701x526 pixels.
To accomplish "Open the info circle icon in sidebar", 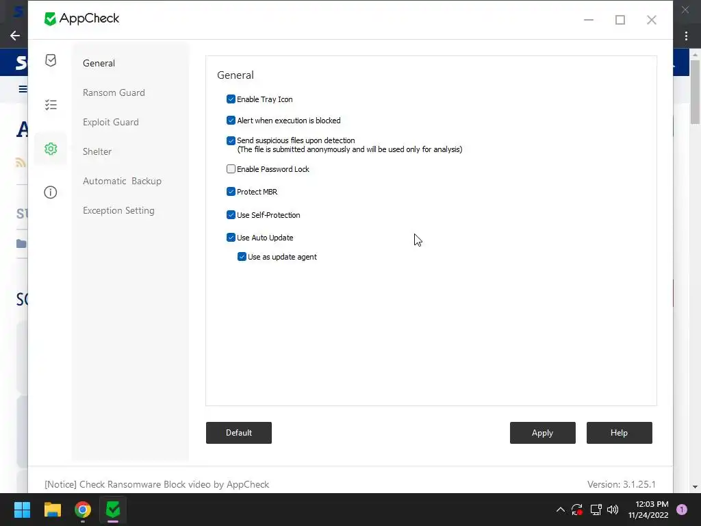I will pos(51,192).
